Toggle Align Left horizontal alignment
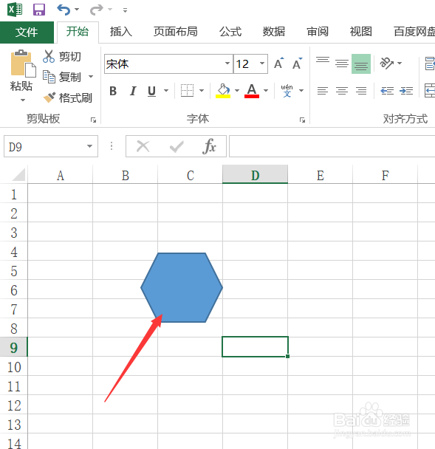This screenshot has width=435, height=449. click(323, 91)
